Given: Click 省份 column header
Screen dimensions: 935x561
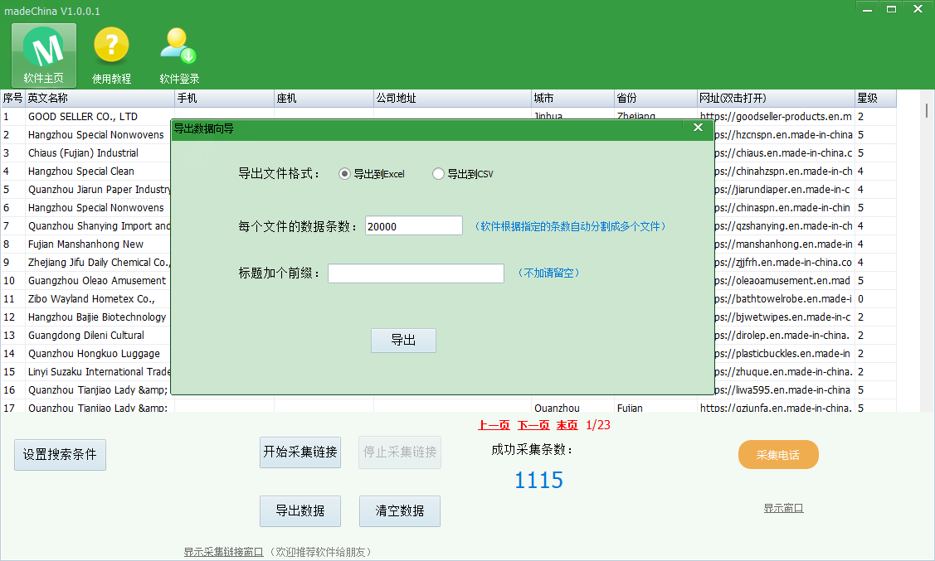Looking at the screenshot, I should point(656,99).
